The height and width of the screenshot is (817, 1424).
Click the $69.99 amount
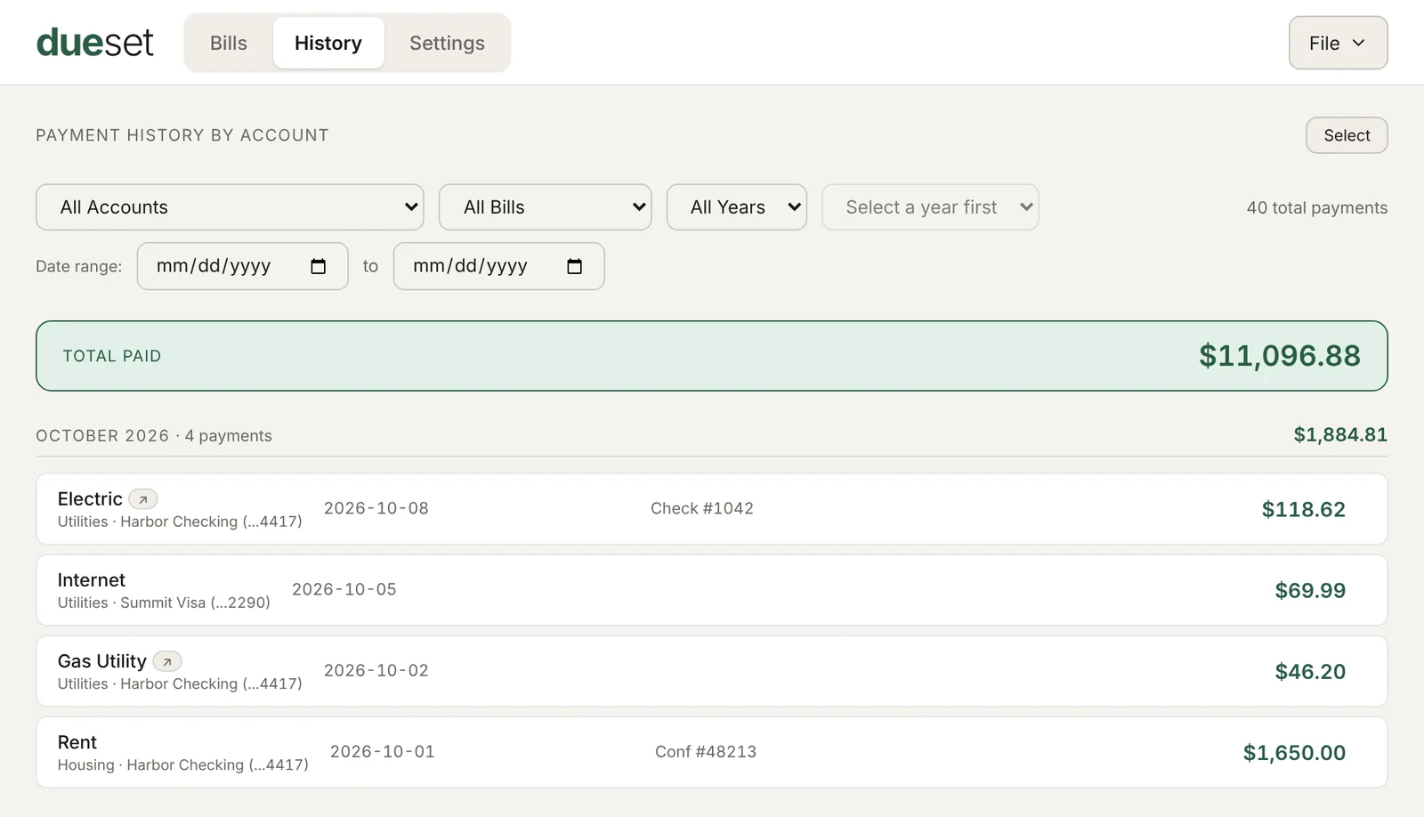(1310, 590)
